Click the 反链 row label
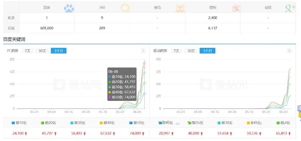The width and height of the screenshot is (301, 141). pyautogui.click(x=11, y=28)
